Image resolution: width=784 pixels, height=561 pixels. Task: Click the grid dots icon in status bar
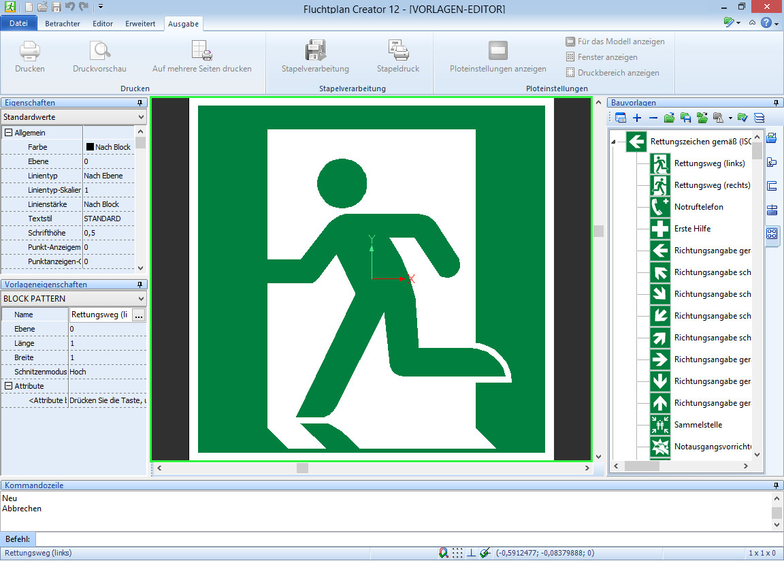457,553
